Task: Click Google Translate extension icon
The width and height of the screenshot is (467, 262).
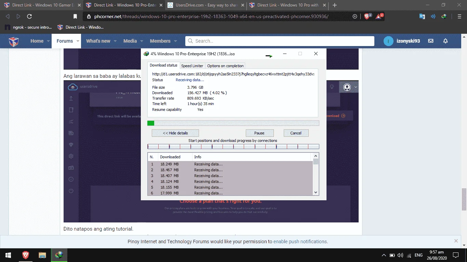Action: click(x=422, y=16)
